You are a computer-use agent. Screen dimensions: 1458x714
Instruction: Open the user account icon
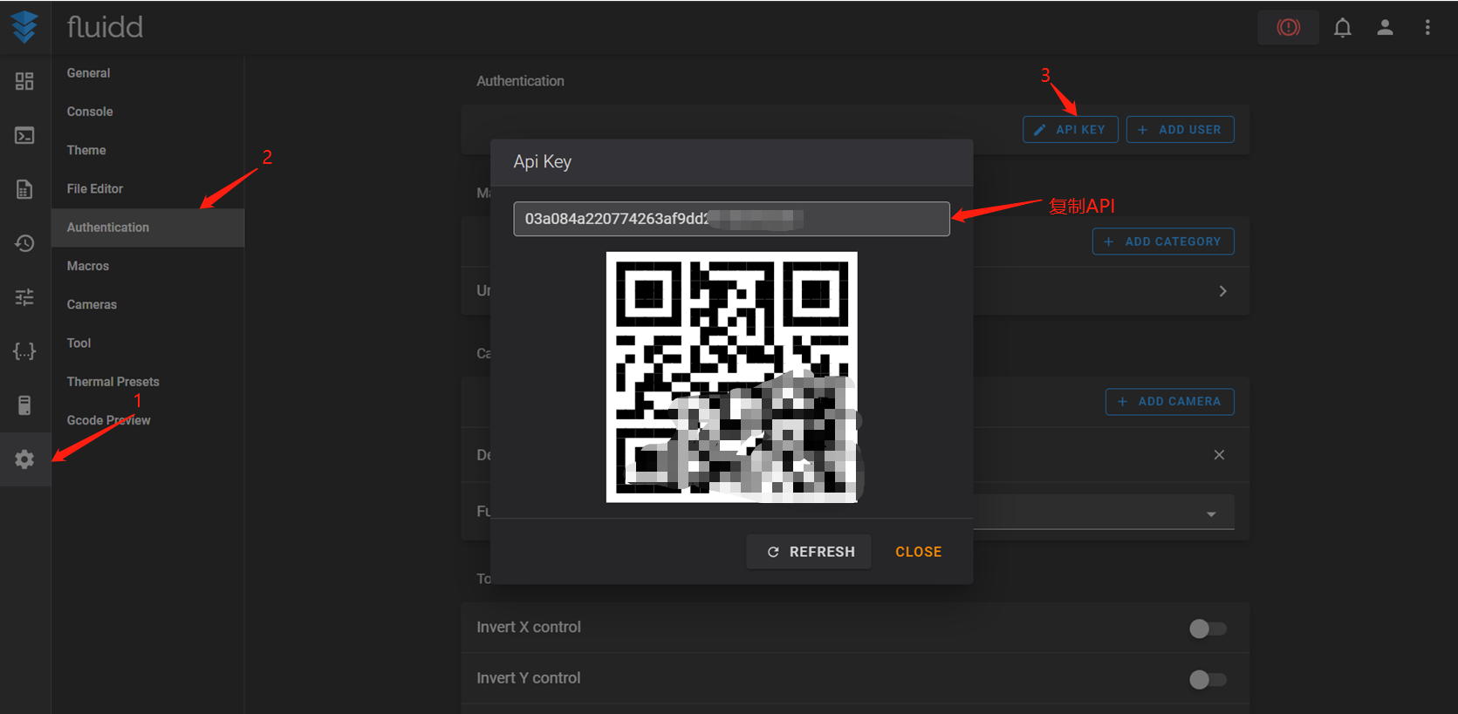click(1385, 28)
